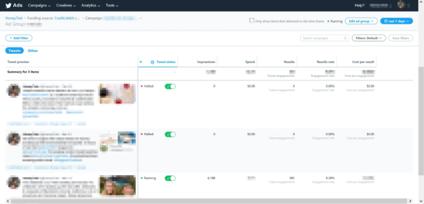Check 'Only show items that delivered' checkbox

252,20
